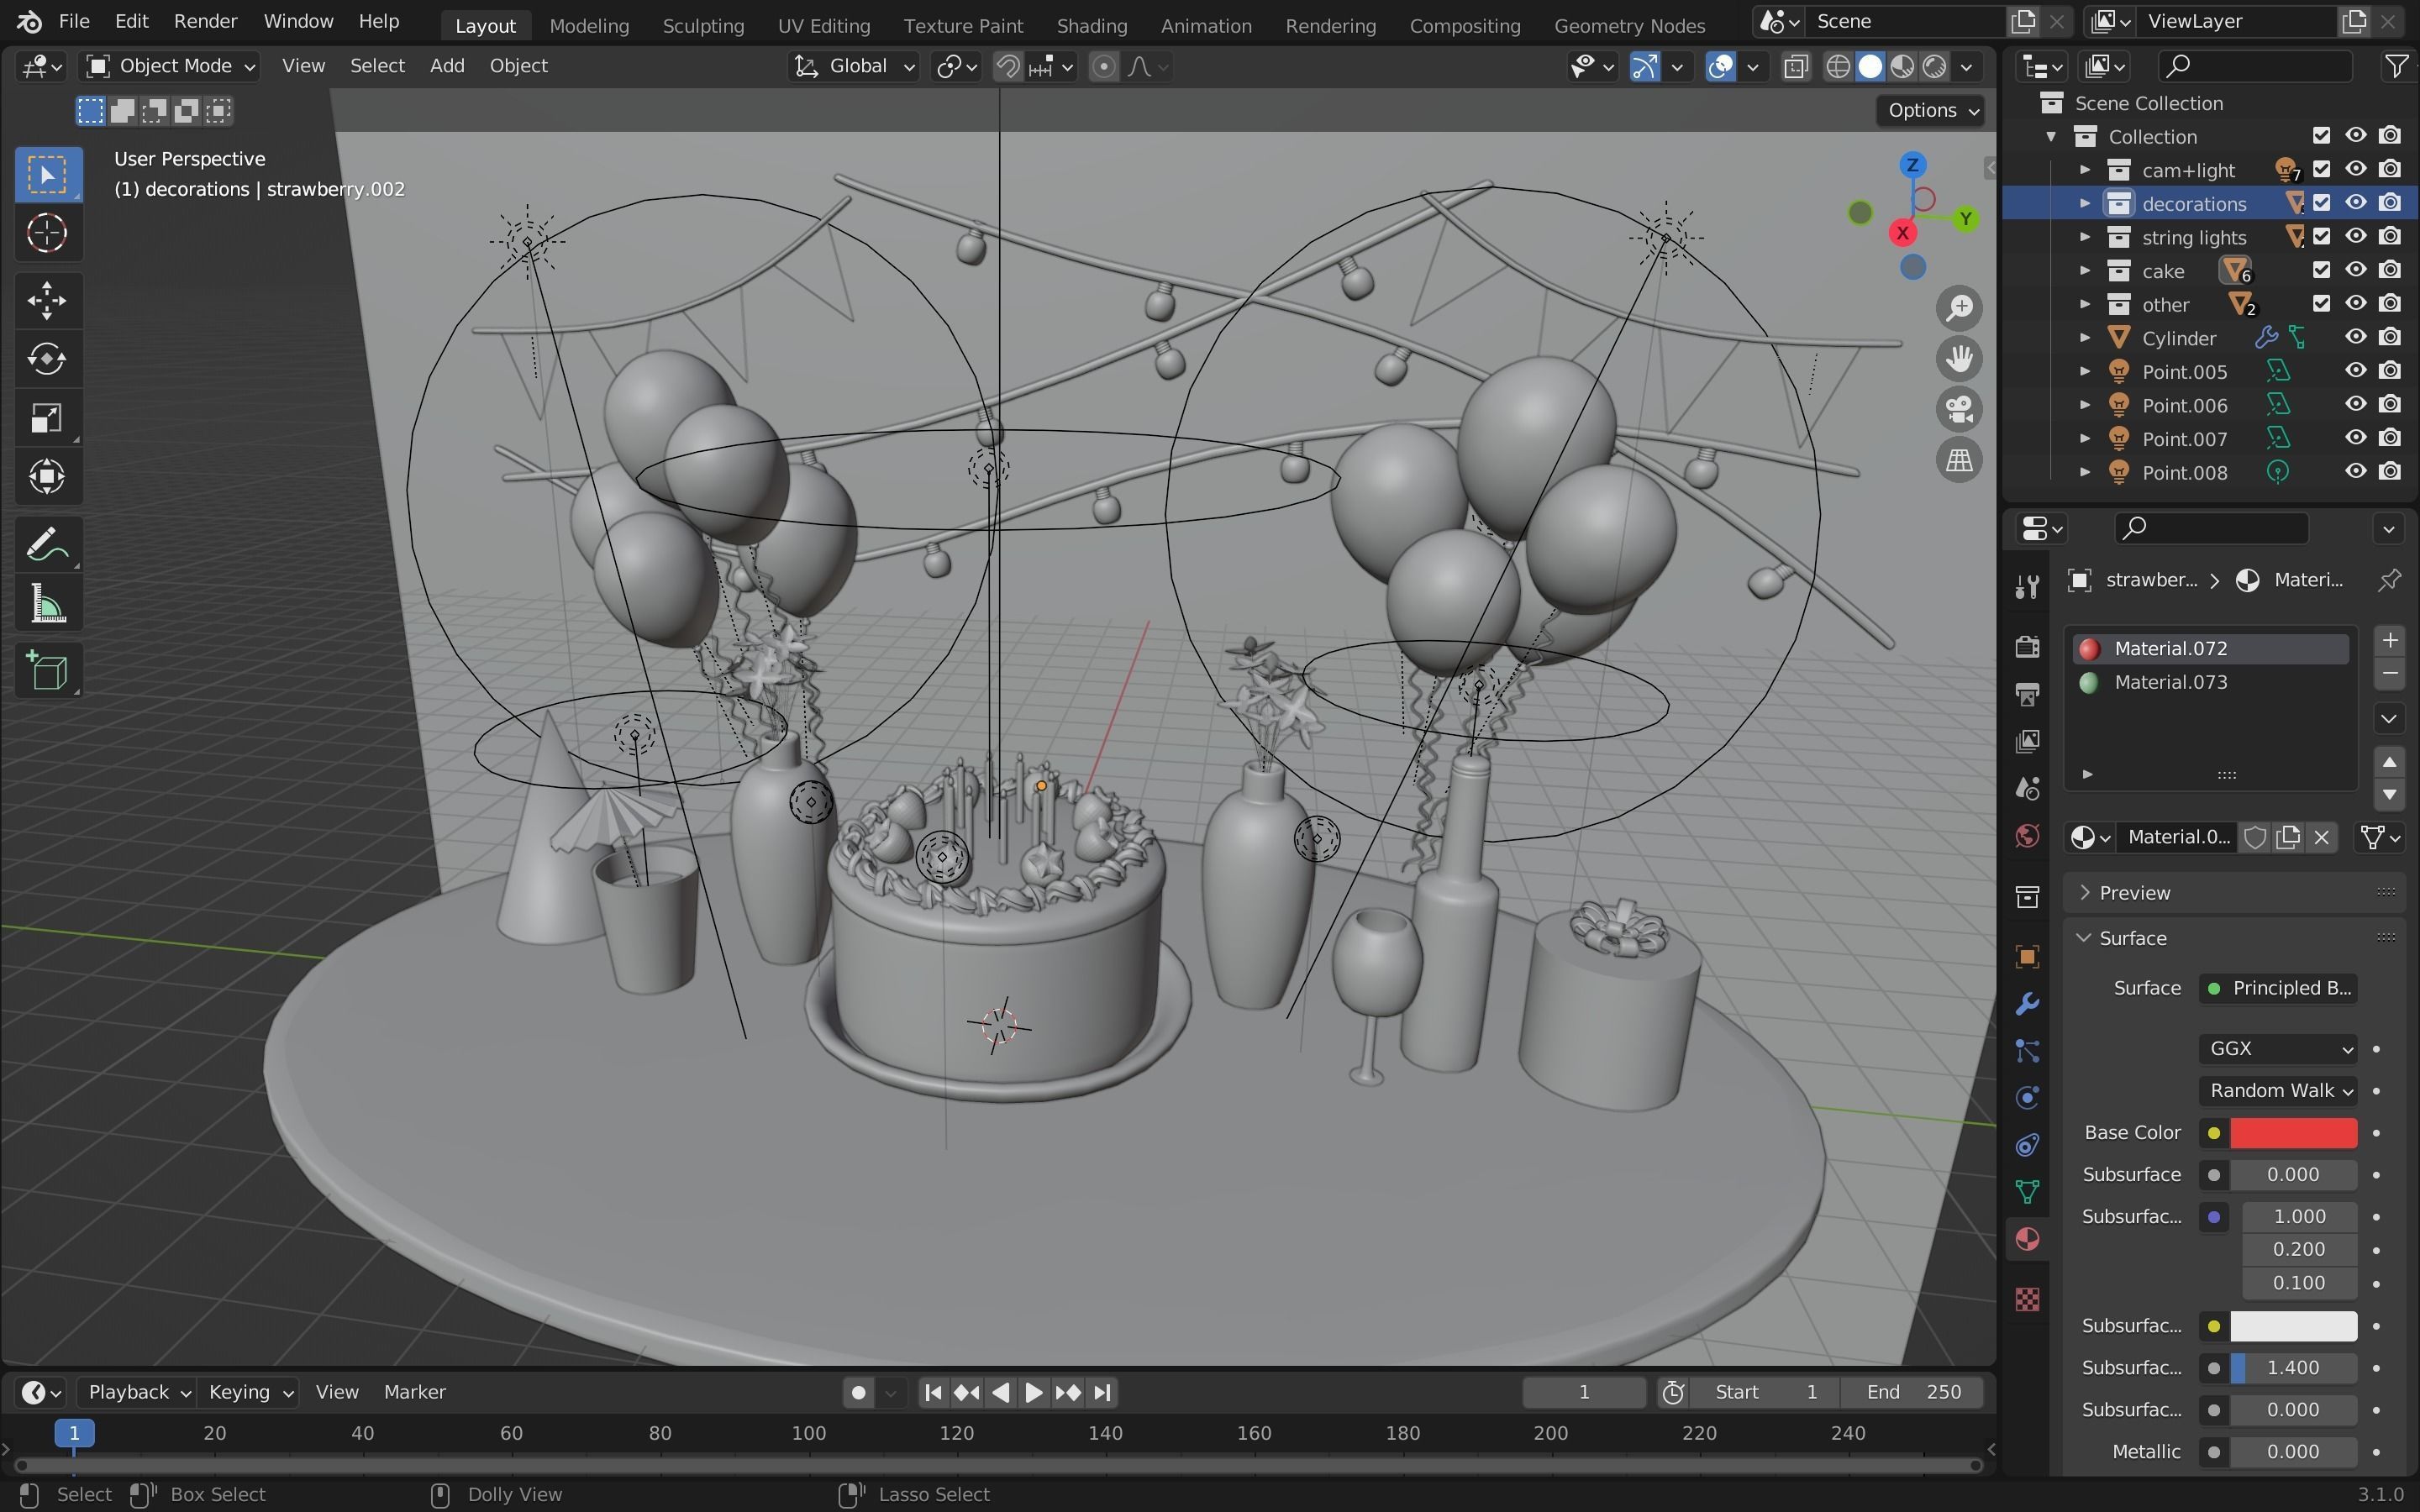Select the Select Box tool
Image resolution: width=2420 pixels, height=1512 pixels.
(x=47, y=174)
